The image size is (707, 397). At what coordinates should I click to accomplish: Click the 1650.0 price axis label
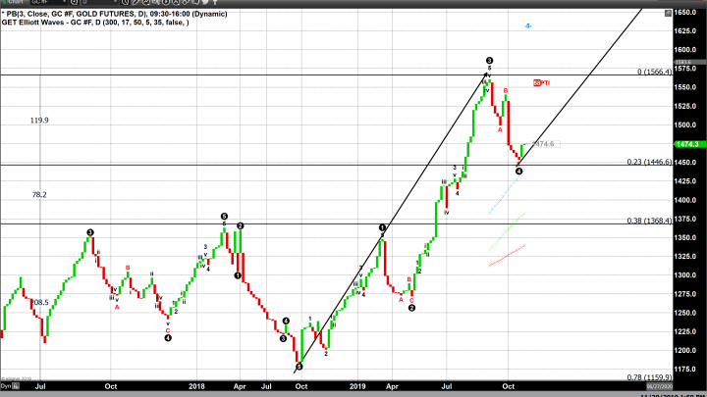tap(685, 12)
